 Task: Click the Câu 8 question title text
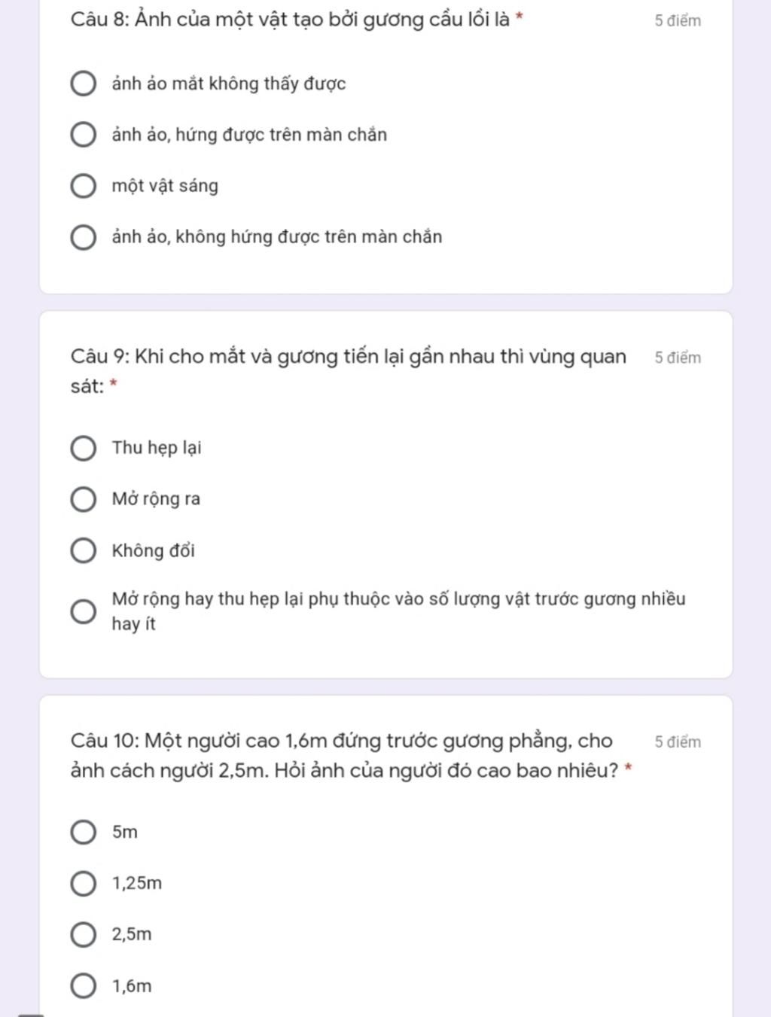(x=290, y=20)
